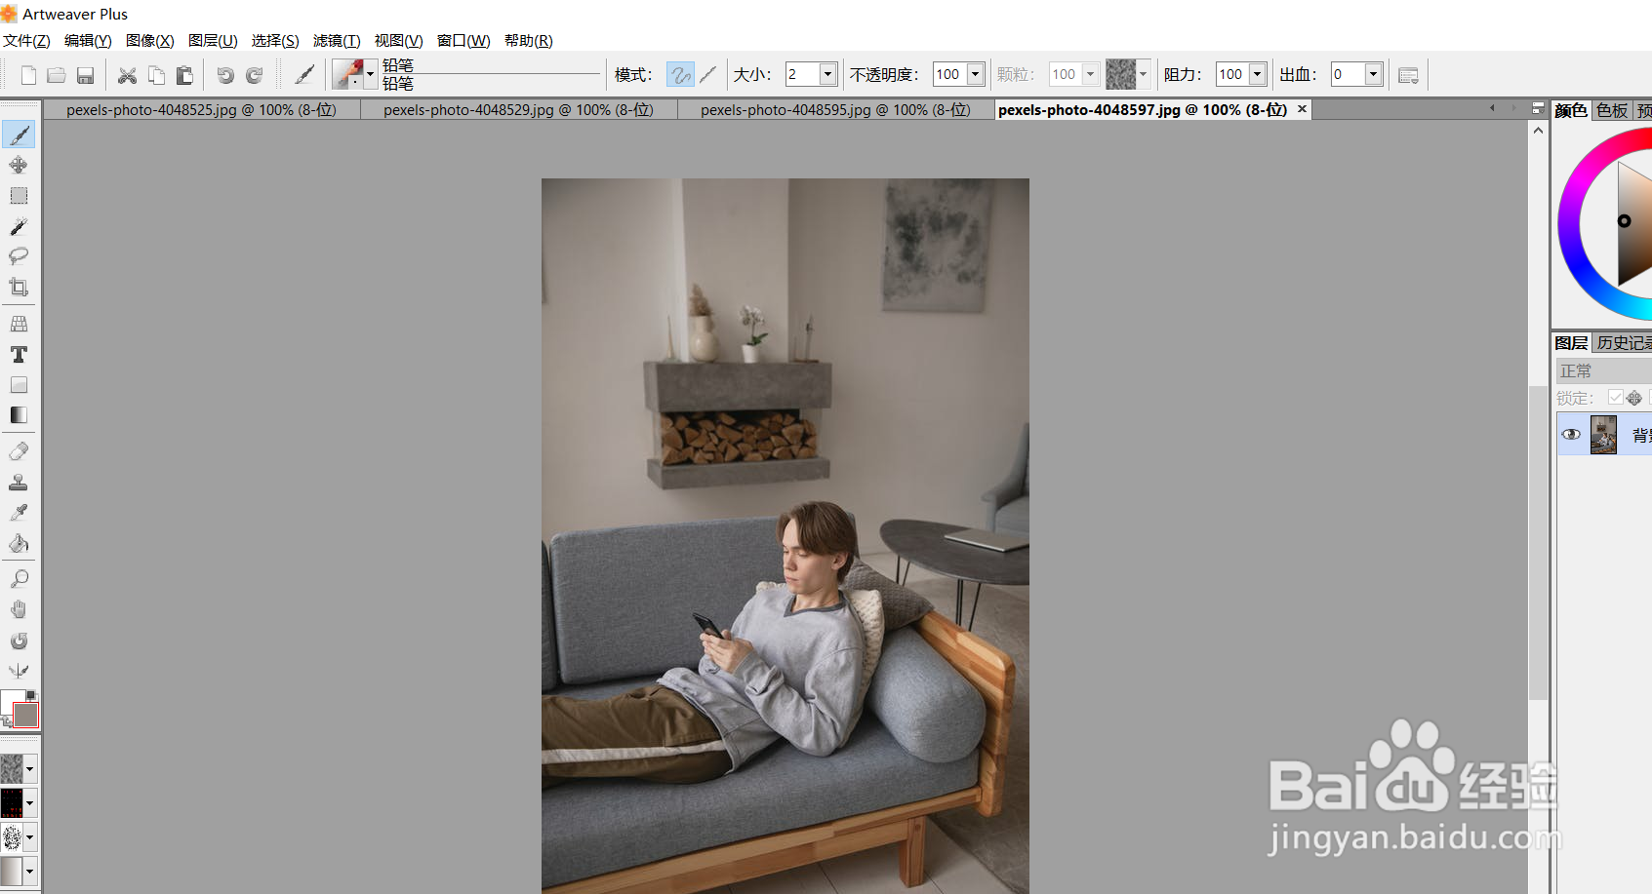
Task: Choose the Gradient tool
Action: [x=19, y=415]
